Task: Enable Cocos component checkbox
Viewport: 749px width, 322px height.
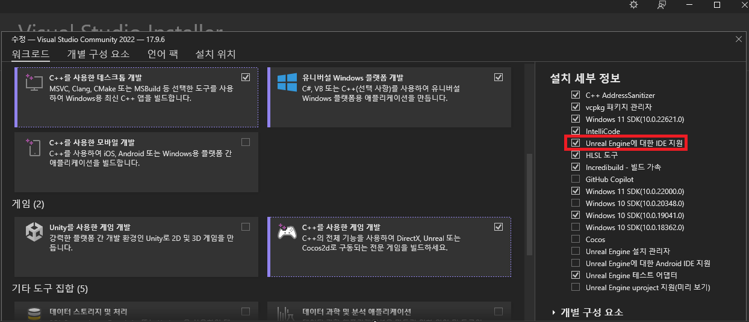Action: point(576,239)
